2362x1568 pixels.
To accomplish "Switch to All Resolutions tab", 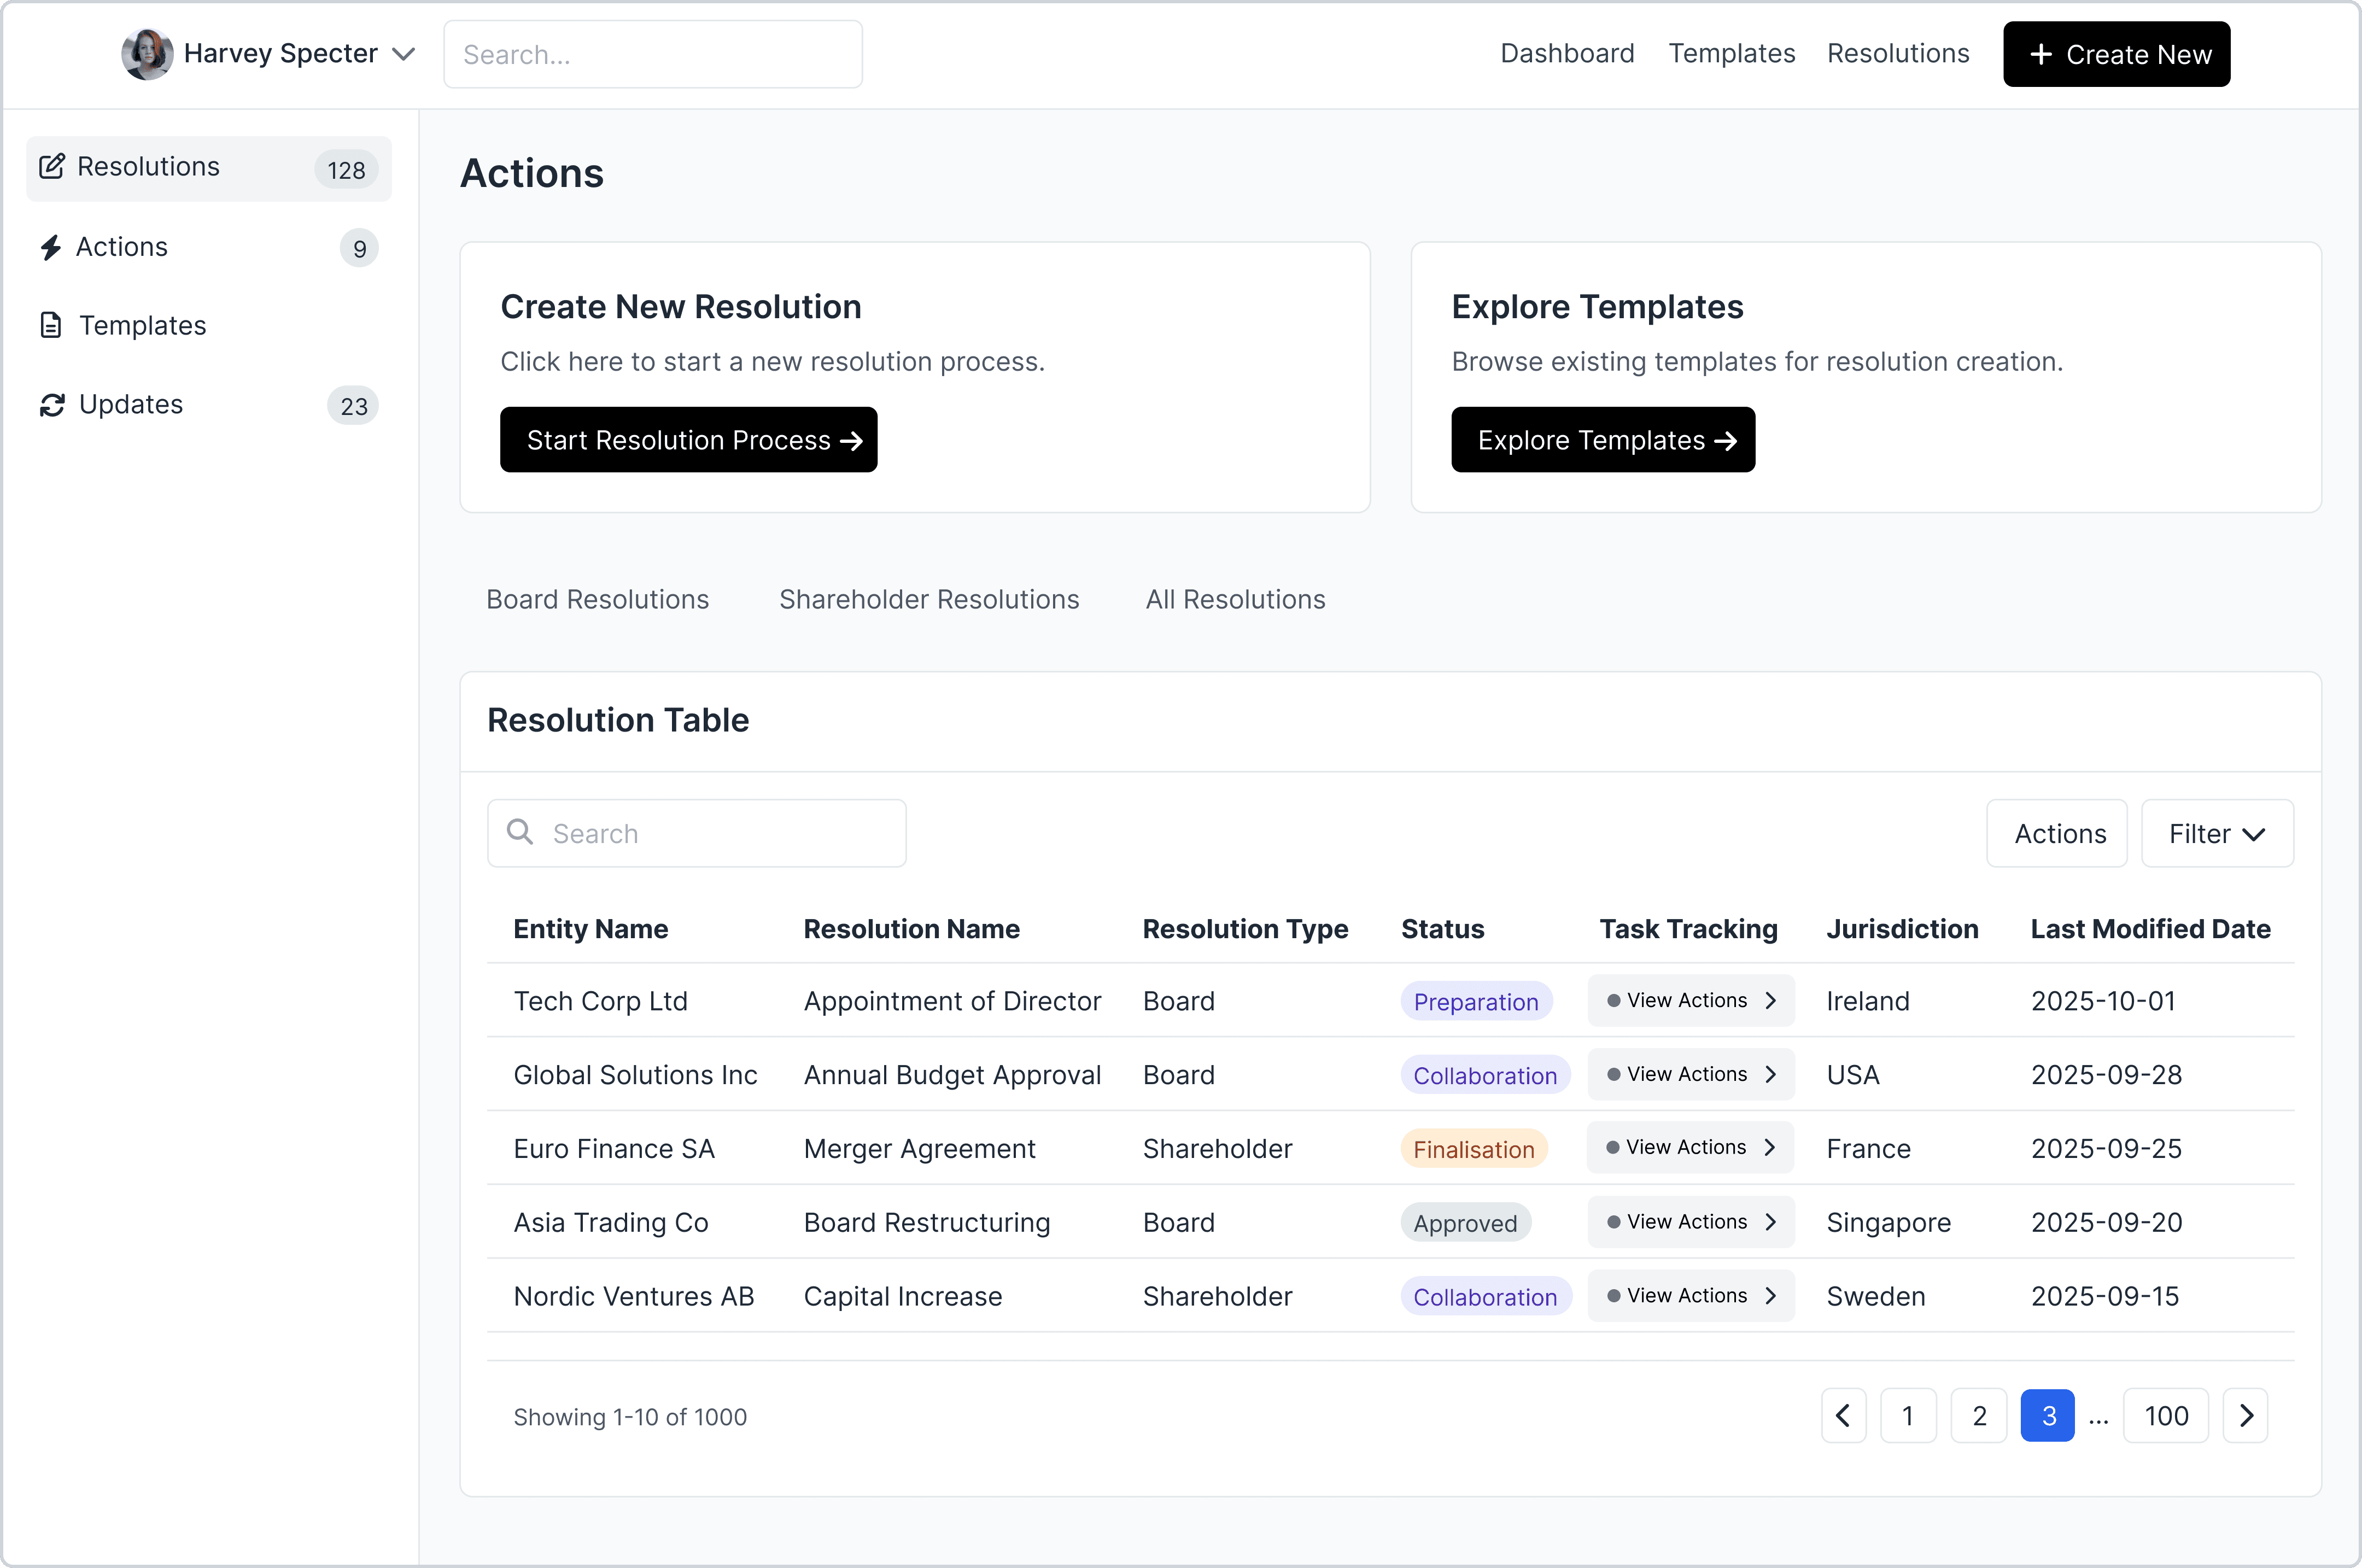I will (x=1235, y=599).
